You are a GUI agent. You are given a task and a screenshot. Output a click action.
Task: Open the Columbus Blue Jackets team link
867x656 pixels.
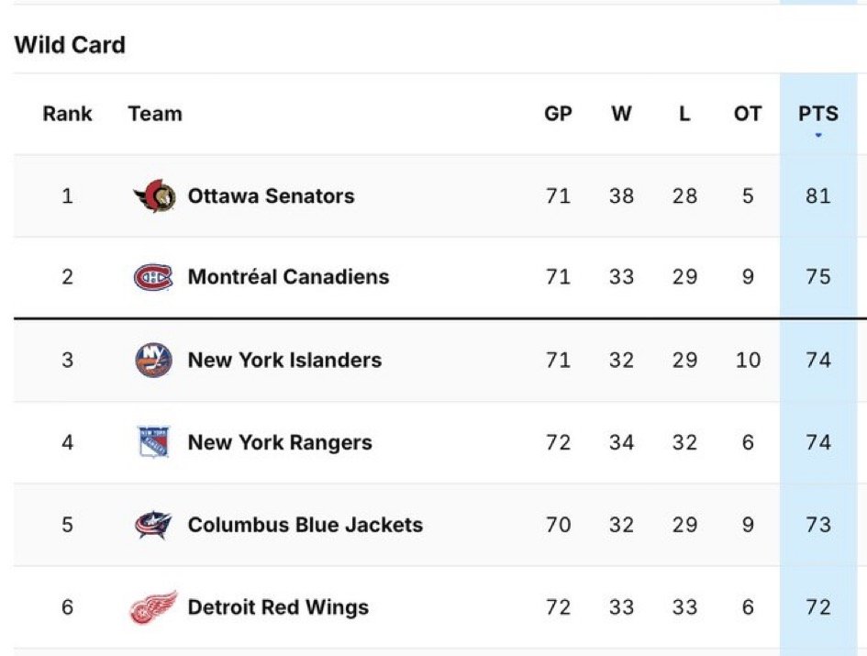[306, 525]
